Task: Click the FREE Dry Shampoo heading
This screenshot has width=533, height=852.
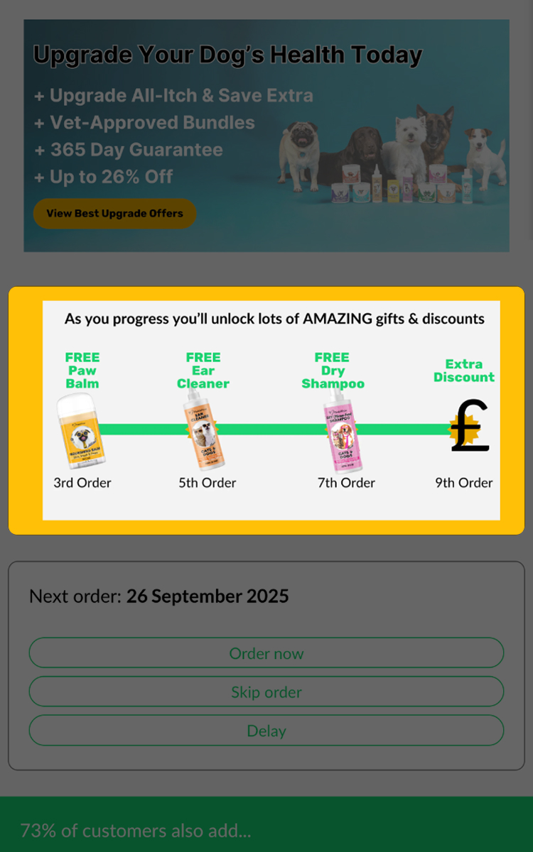Action: tap(333, 370)
